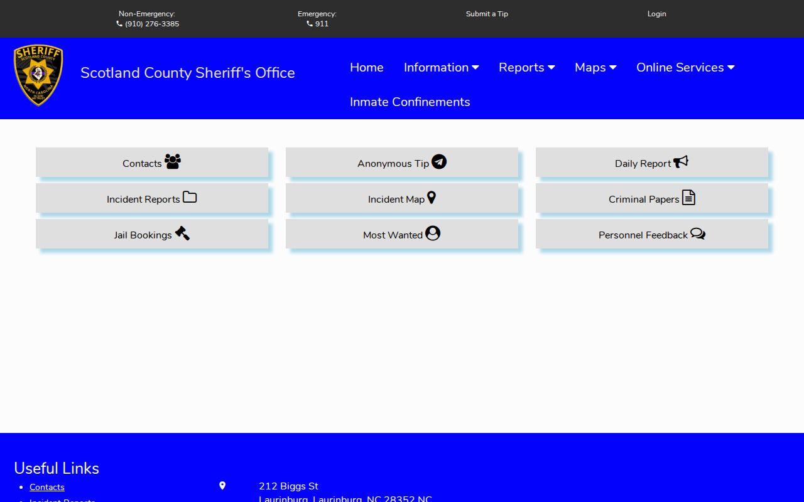Click the megaphone icon on Daily Report
This screenshot has height=502, width=804.
pyautogui.click(x=681, y=162)
